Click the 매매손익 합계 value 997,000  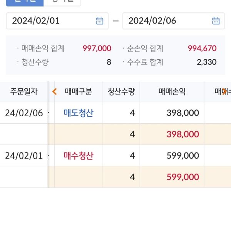click(x=97, y=49)
